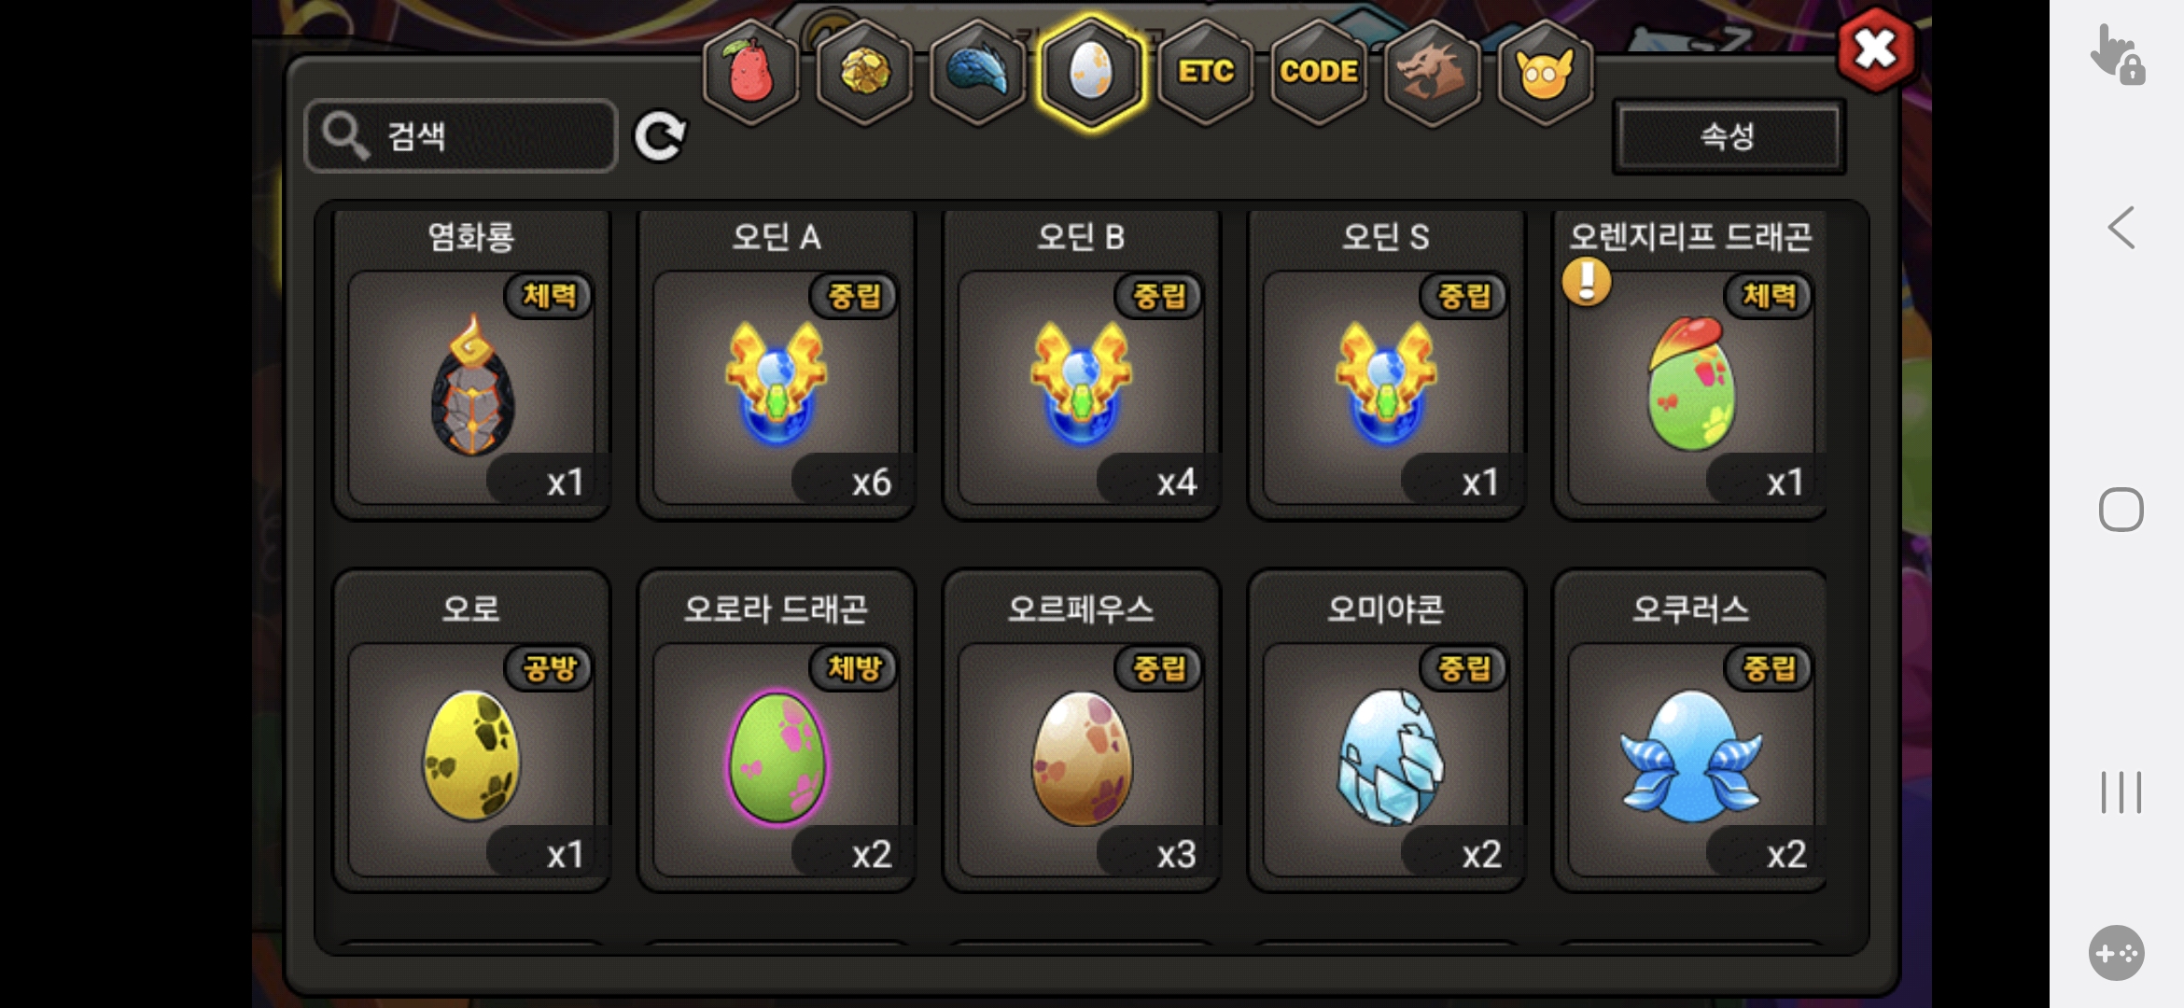Click the refresh arrow next to search
The height and width of the screenshot is (1008, 2184).
pos(660,137)
